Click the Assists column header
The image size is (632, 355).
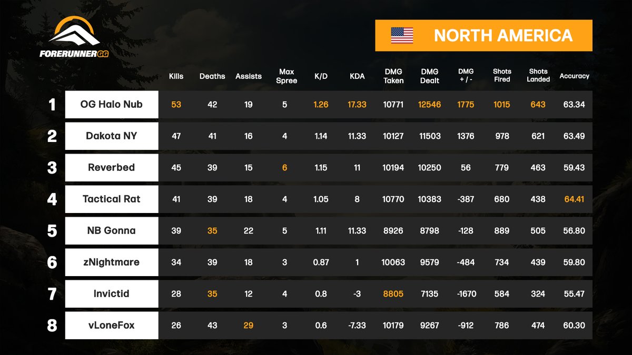[x=248, y=76]
